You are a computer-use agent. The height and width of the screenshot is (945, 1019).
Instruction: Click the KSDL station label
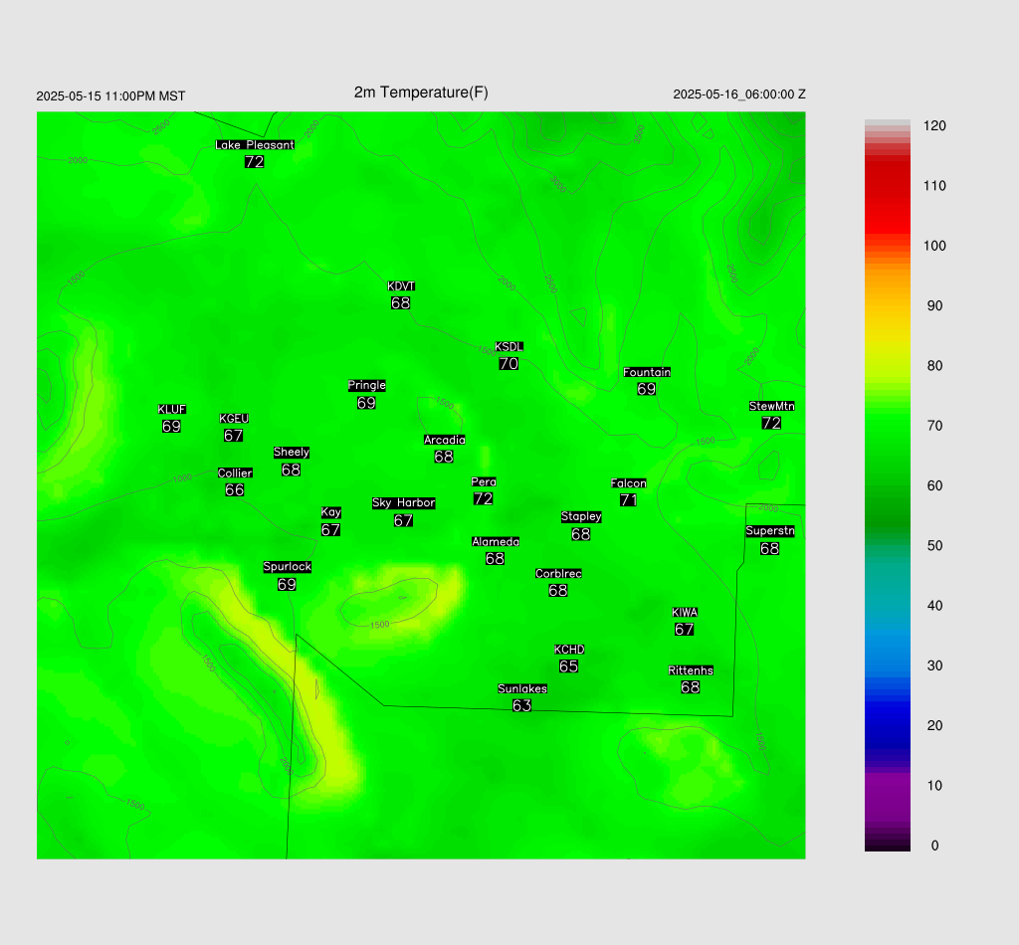pos(509,347)
